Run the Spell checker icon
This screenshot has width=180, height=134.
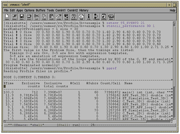pos(66,17)
